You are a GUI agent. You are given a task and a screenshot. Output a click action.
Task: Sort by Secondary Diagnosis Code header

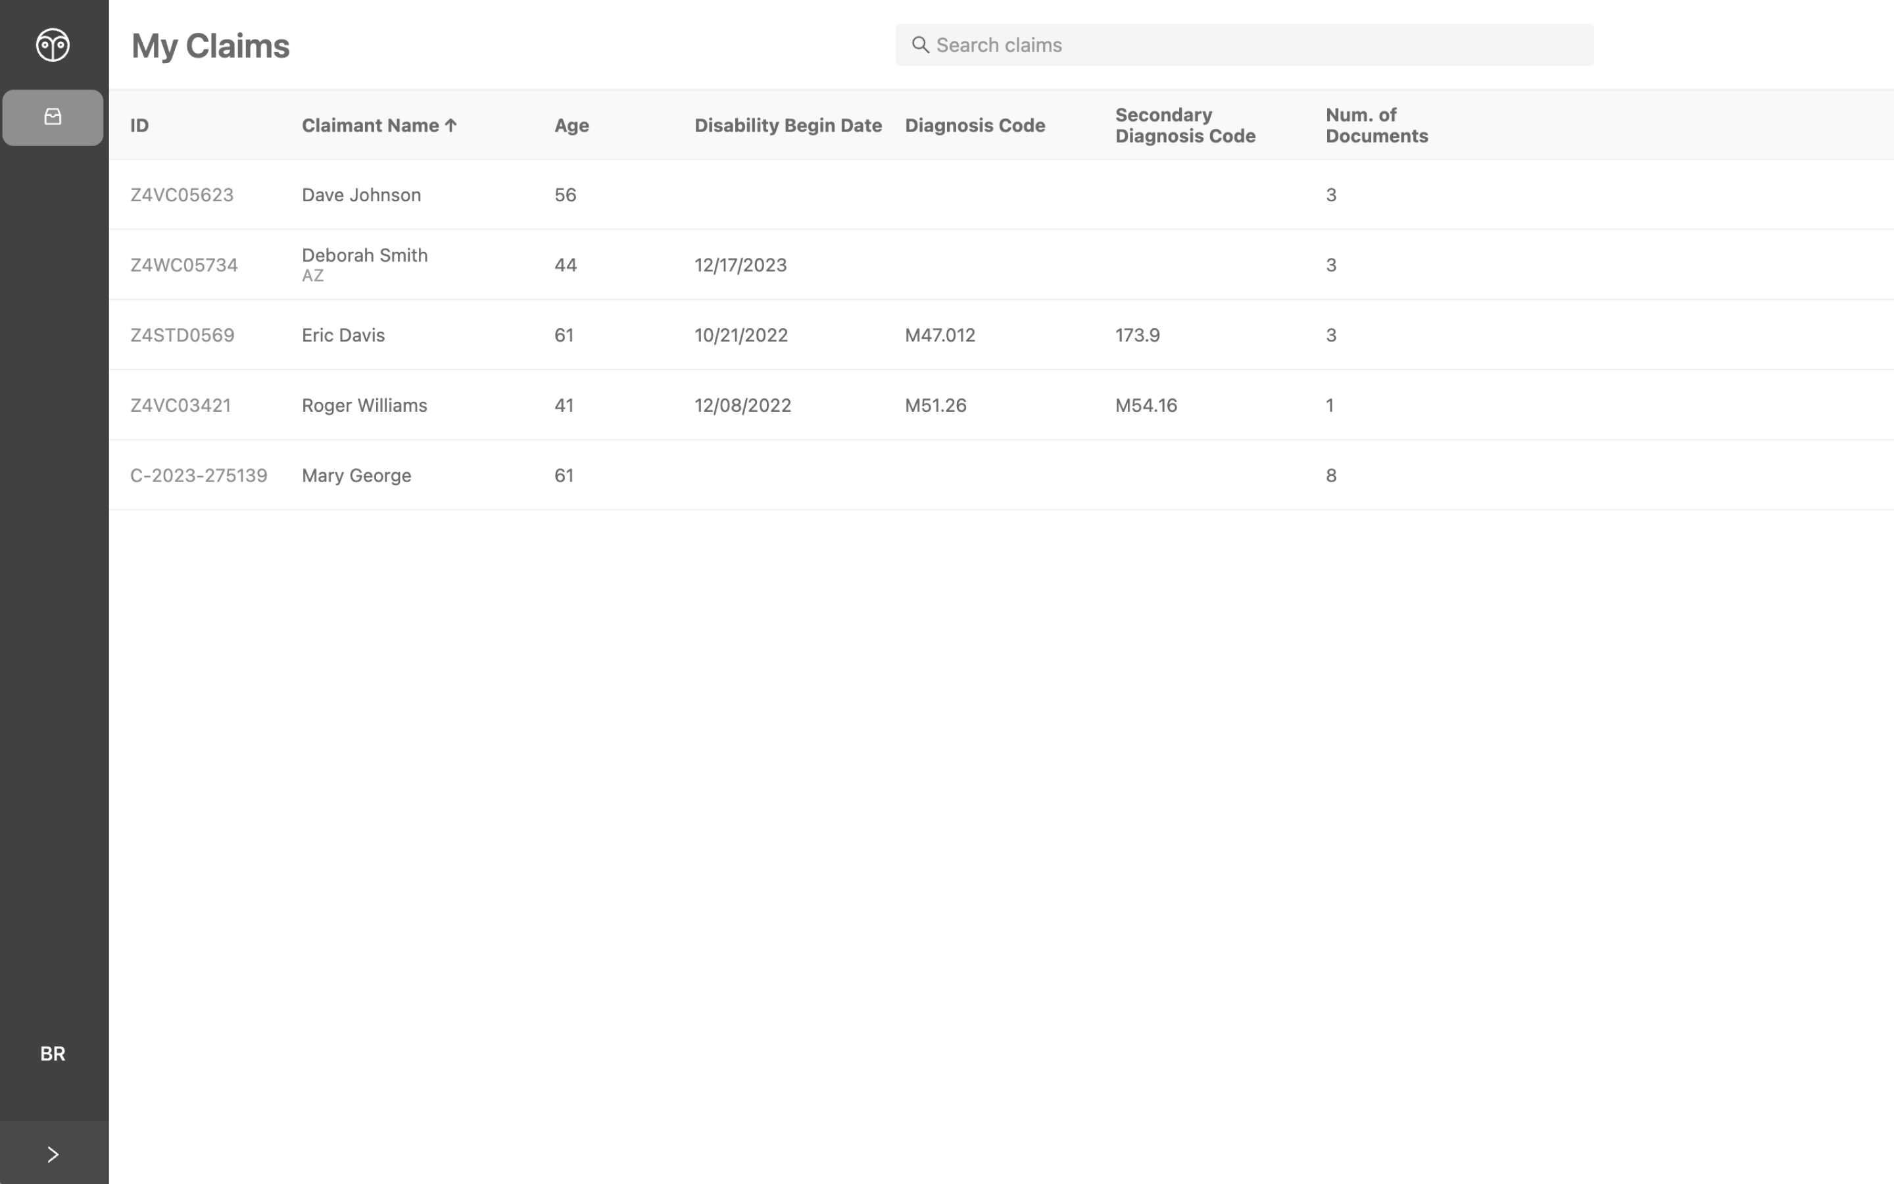click(1185, 125)
